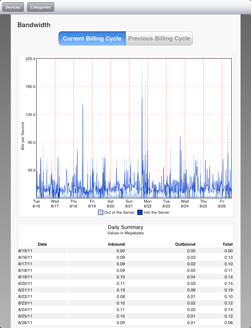Select the 8/26/11 summary row
The width and height of the screenshot is (251, 328).
pyautogui.click(x=125, y=322)
